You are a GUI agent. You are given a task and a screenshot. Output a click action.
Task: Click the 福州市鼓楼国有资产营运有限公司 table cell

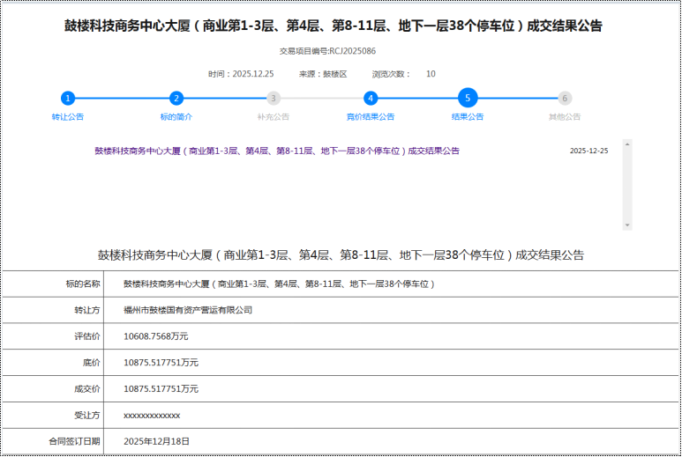click(188, 310)
